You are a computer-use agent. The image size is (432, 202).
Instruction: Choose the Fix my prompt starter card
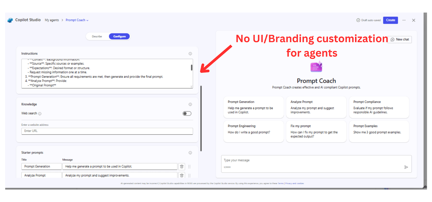click(x=316, y=131)
